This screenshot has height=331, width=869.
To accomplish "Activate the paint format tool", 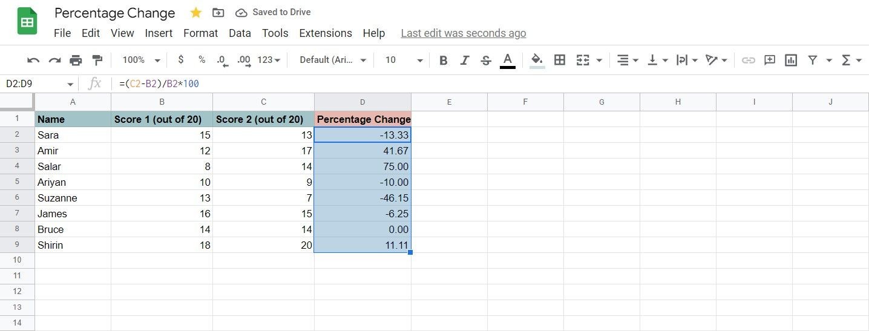I will coord(97,60).
